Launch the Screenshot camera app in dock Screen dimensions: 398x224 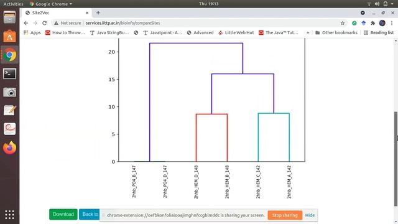coord(10,92)
